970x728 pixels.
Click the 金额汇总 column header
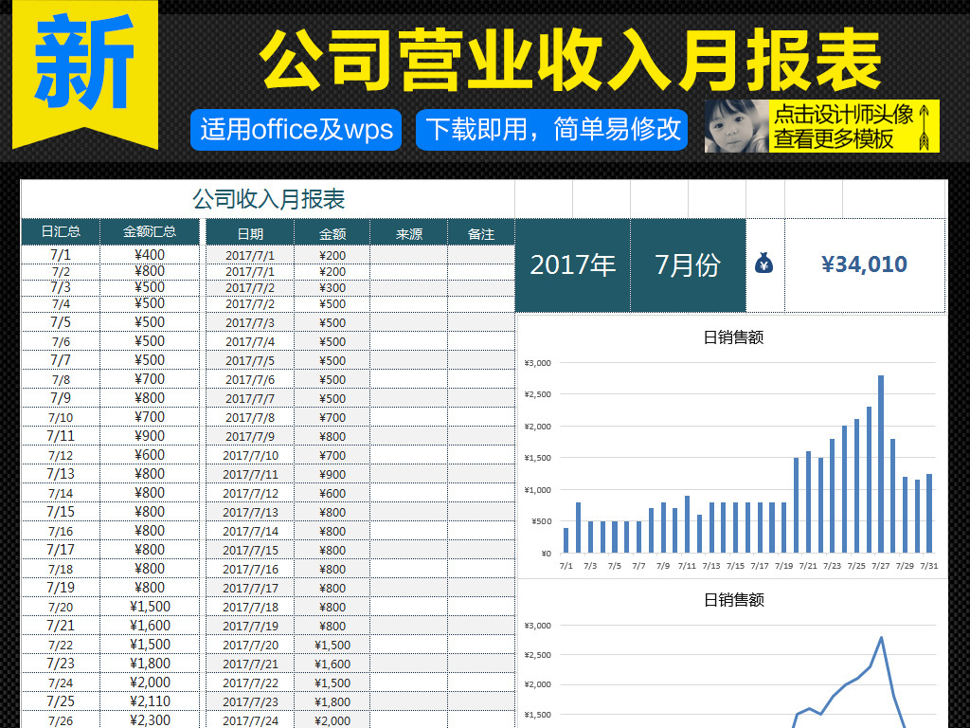coord(149,232)
